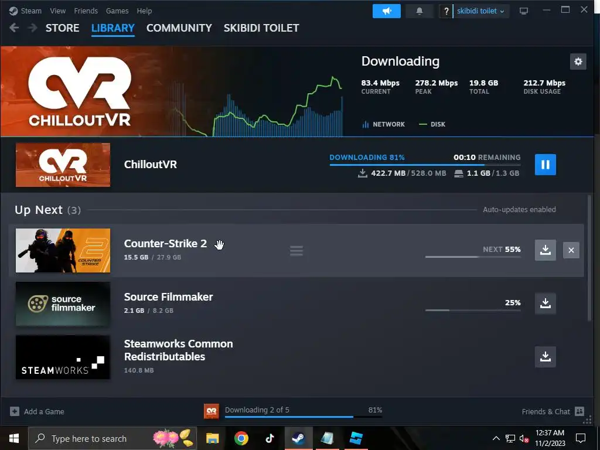This screenshot has height=450, width=600.
Task: Open the Windows Start menu
Action: tap(14, 438)
